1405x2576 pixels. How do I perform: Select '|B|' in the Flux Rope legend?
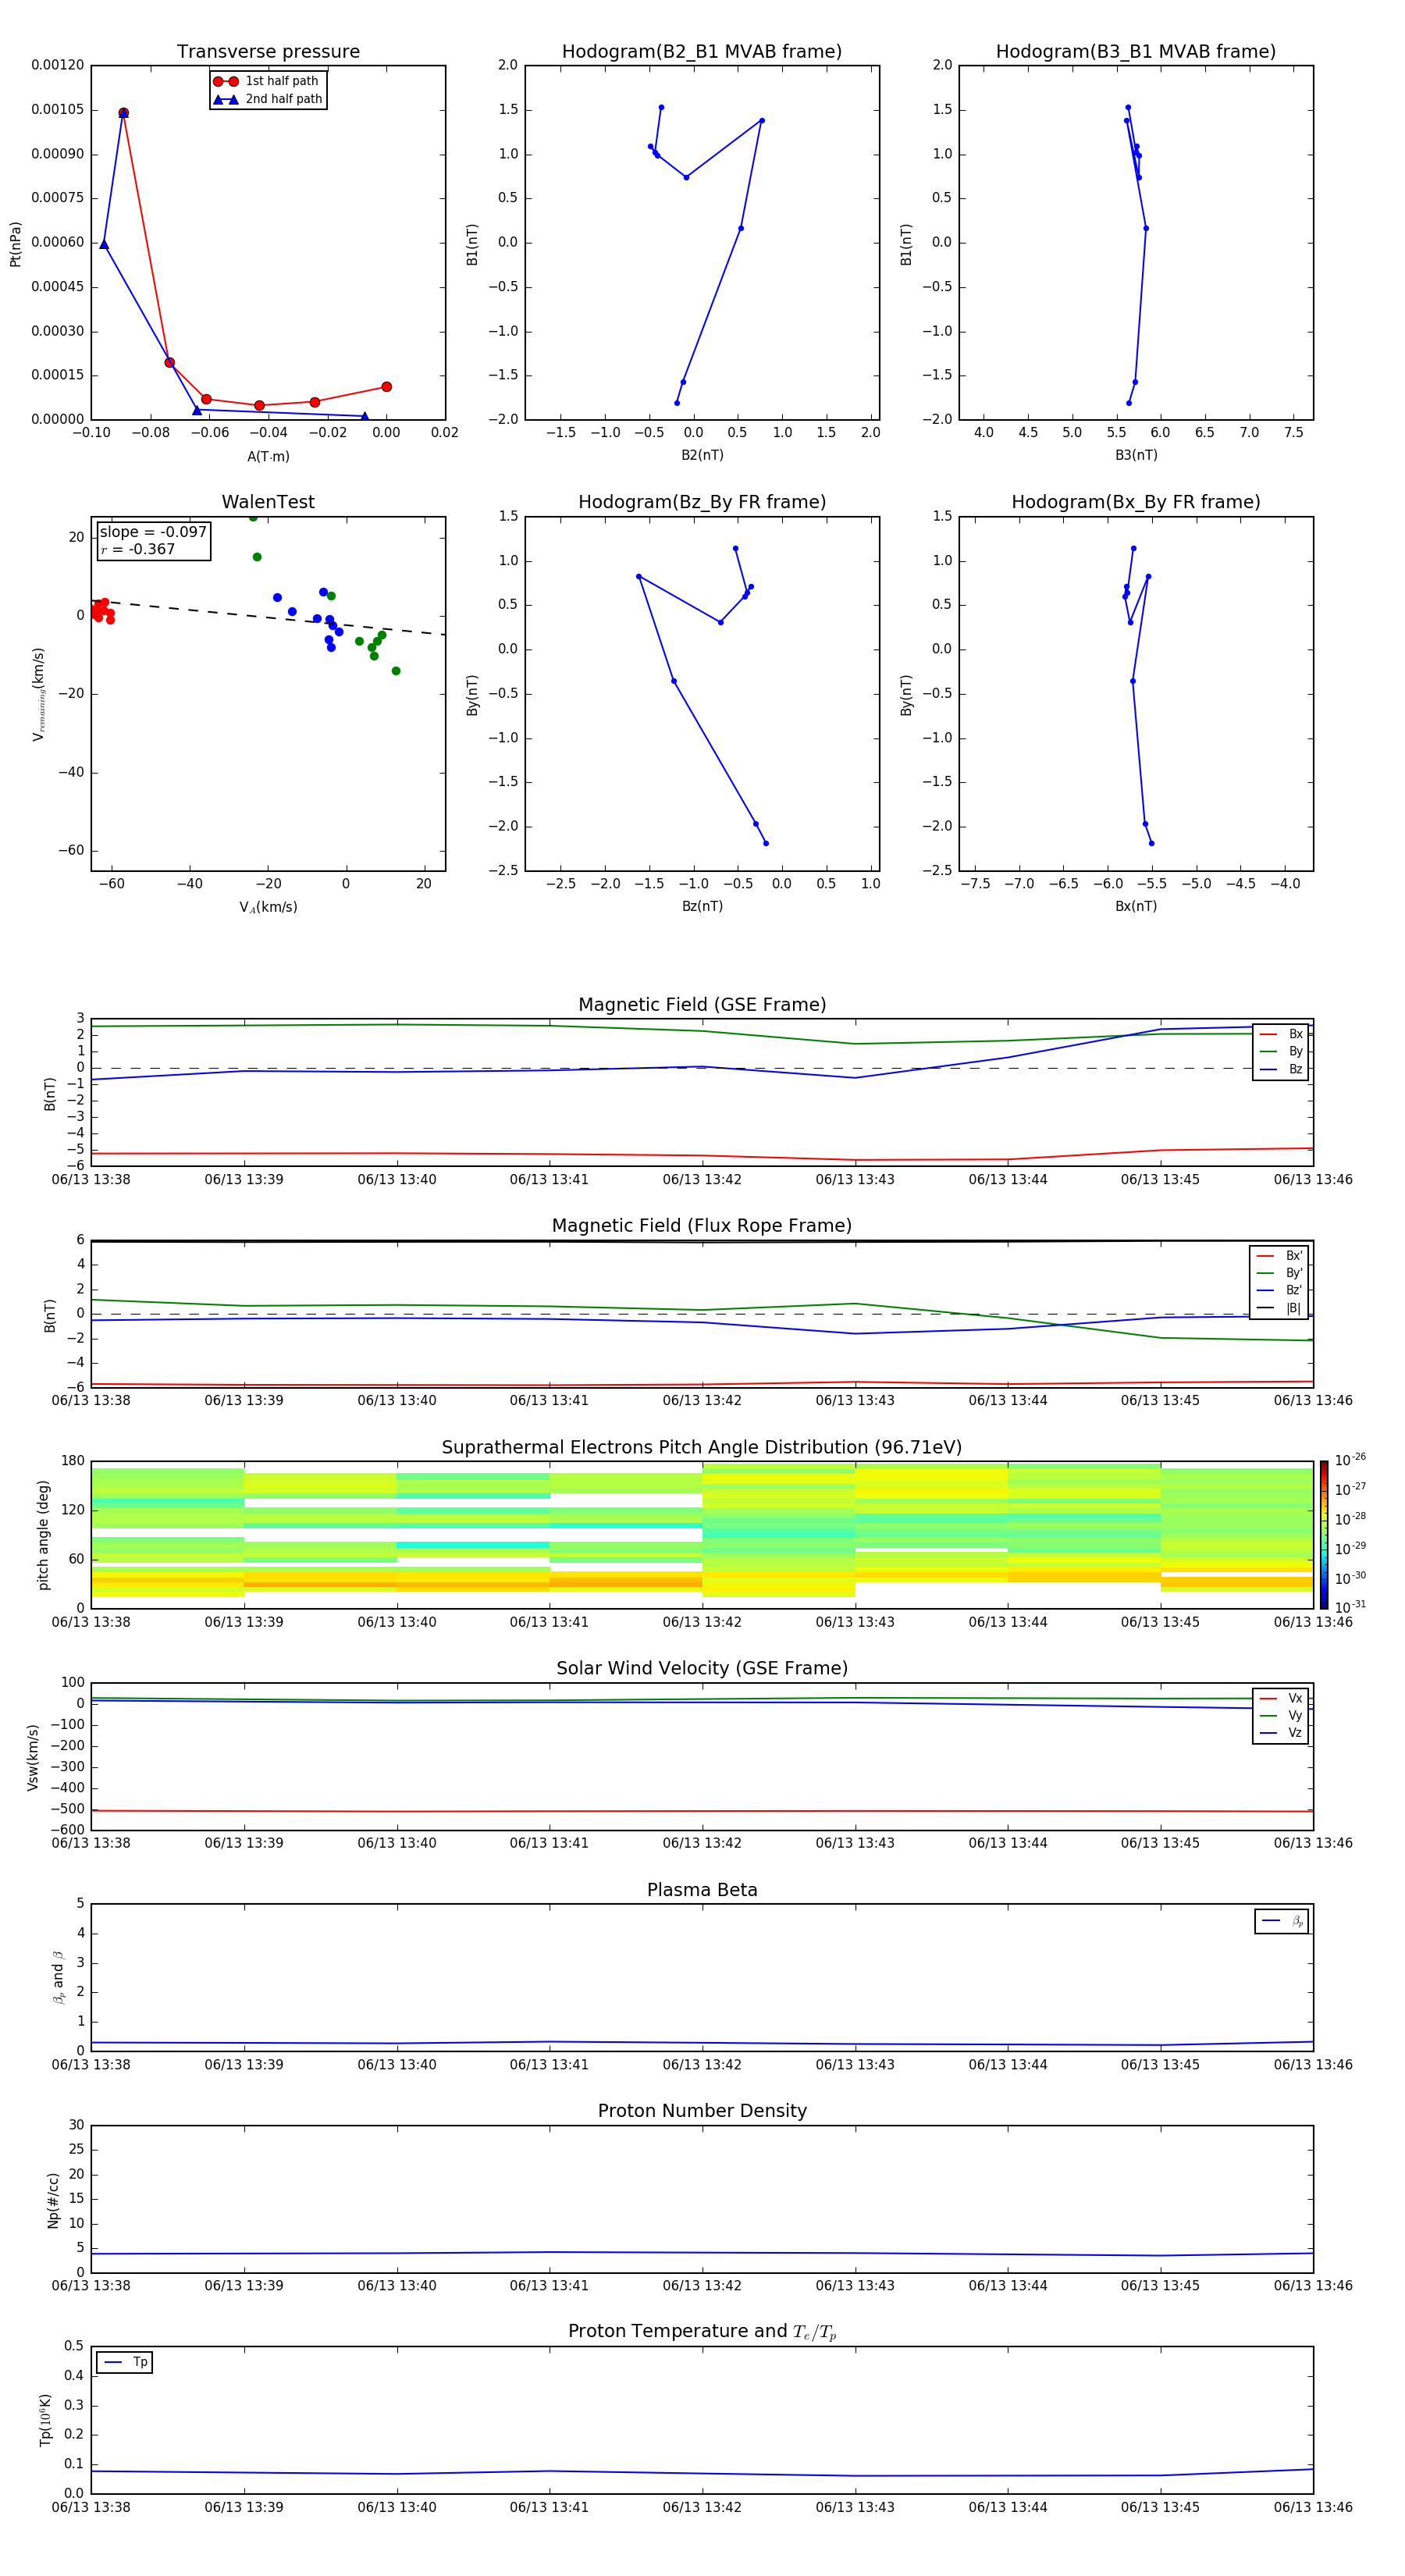[1280, 1308]
